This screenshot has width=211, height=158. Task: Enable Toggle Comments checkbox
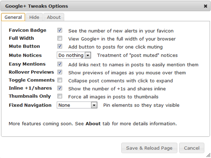coord(60,80)
